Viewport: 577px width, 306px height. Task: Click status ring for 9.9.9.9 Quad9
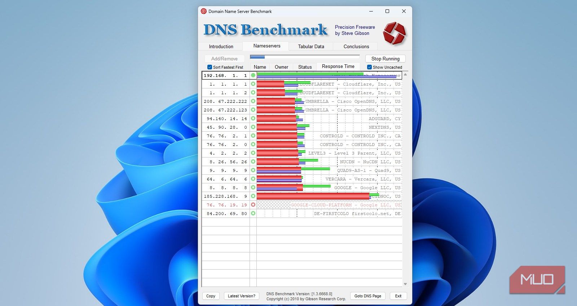253,170
